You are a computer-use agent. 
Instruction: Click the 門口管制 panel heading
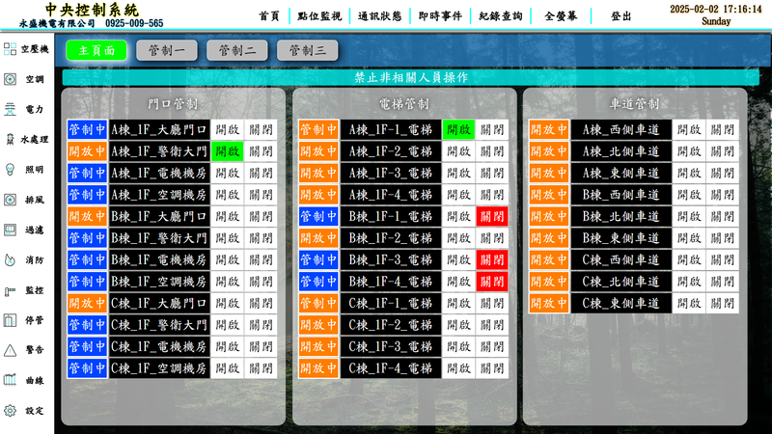(x=173, y=104)
